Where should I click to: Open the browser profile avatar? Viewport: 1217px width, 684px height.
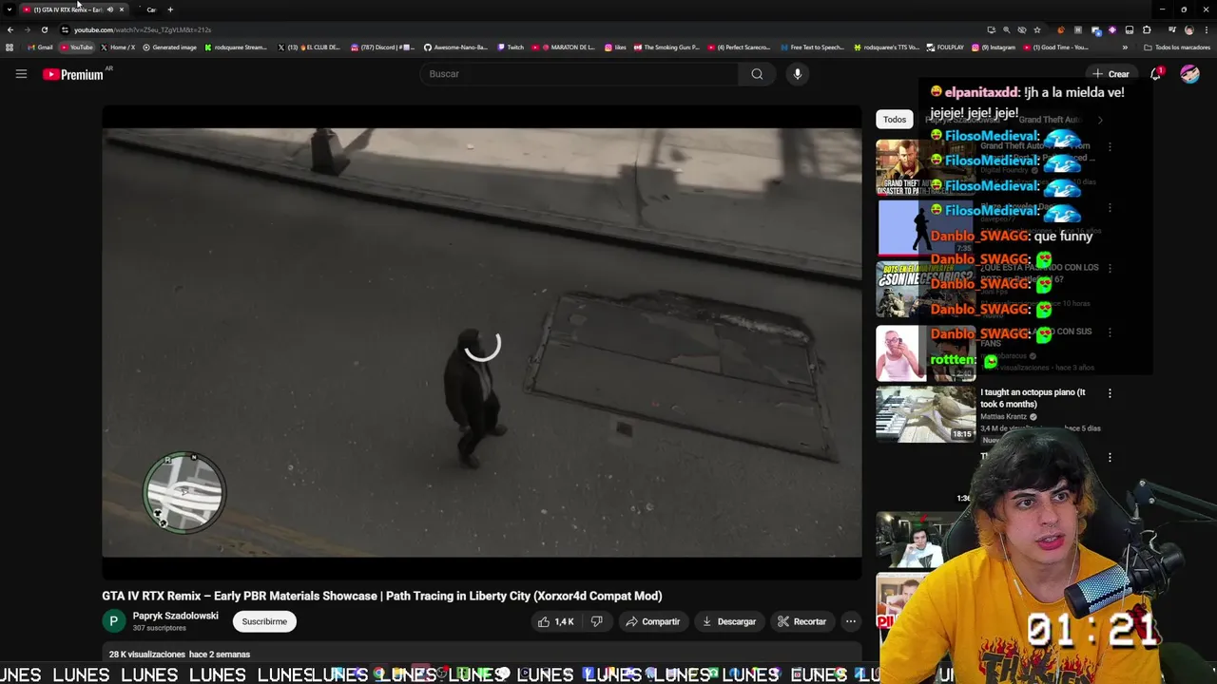[x=1188, y=29]
